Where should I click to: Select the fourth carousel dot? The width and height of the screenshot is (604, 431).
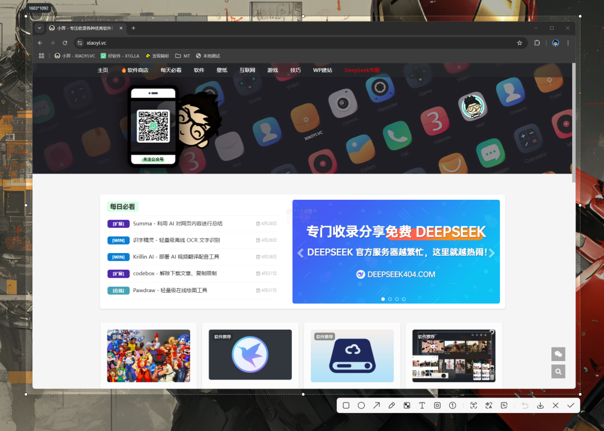(404, 299)
